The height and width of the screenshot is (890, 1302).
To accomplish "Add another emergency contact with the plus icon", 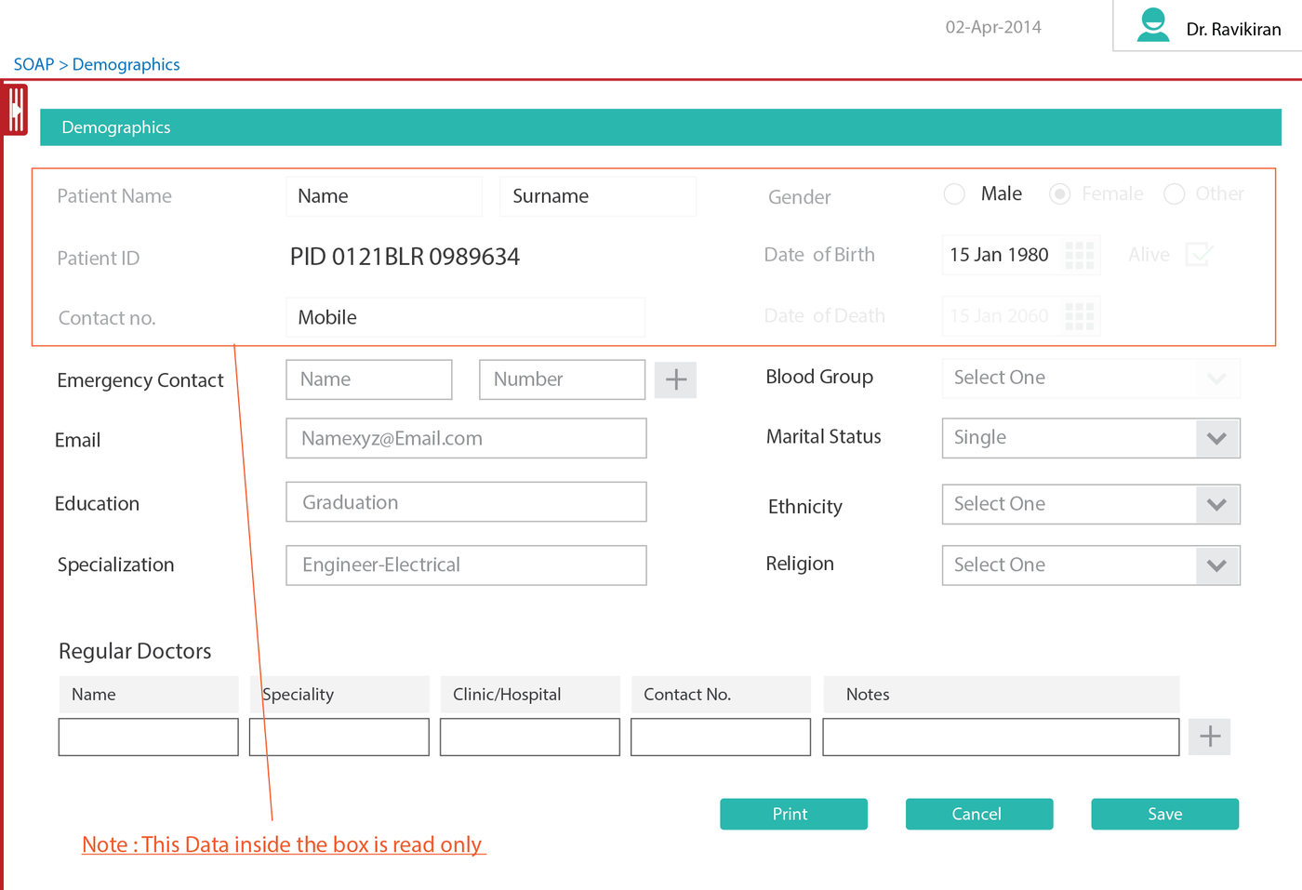I will (x=675, y=379).
